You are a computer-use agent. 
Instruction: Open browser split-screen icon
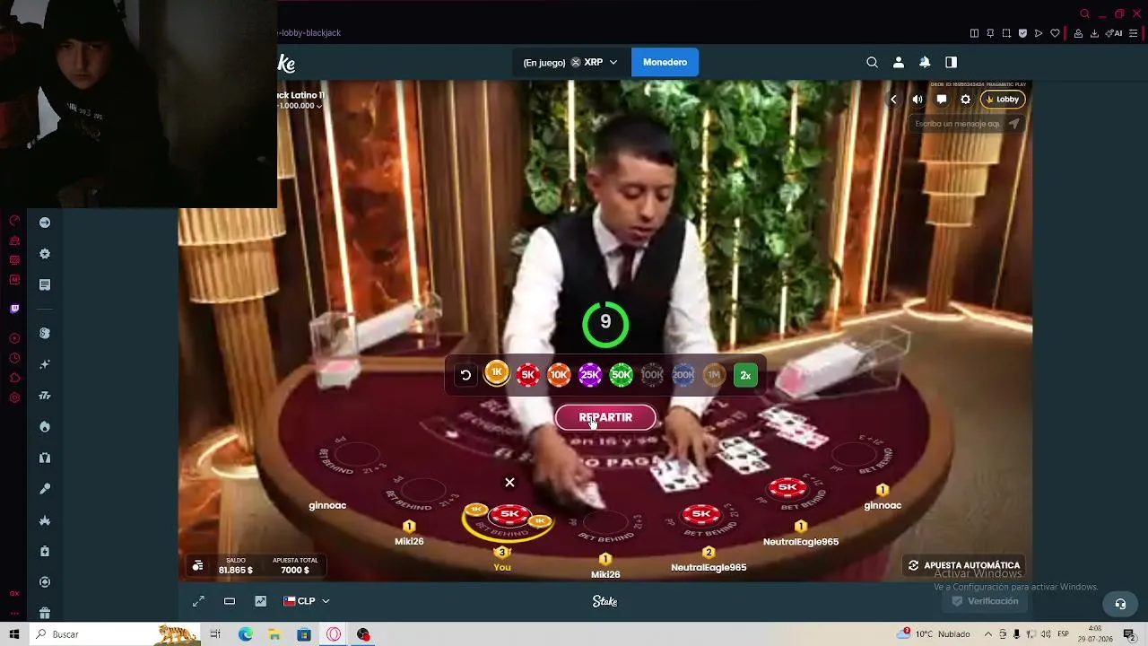974,33
